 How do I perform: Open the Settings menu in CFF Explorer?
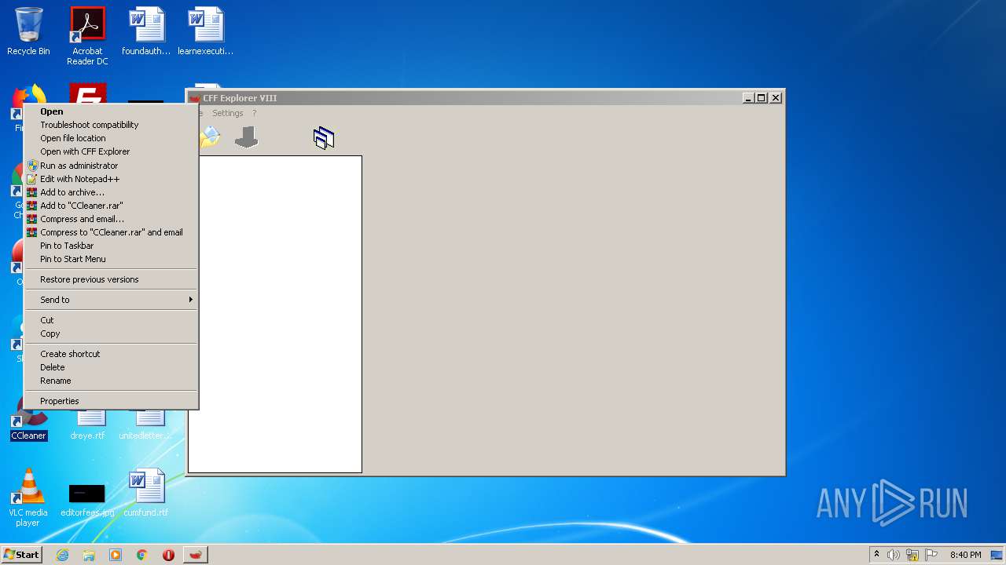pos(228,113)
